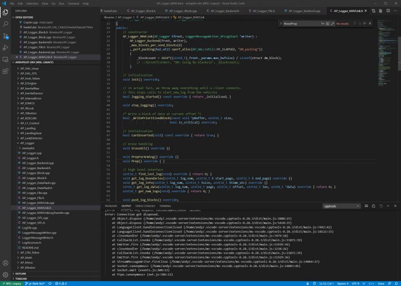Switch to the hwdef.dat editor tab
This screenshot has width=401, height=286.
(x=109, y=11)
